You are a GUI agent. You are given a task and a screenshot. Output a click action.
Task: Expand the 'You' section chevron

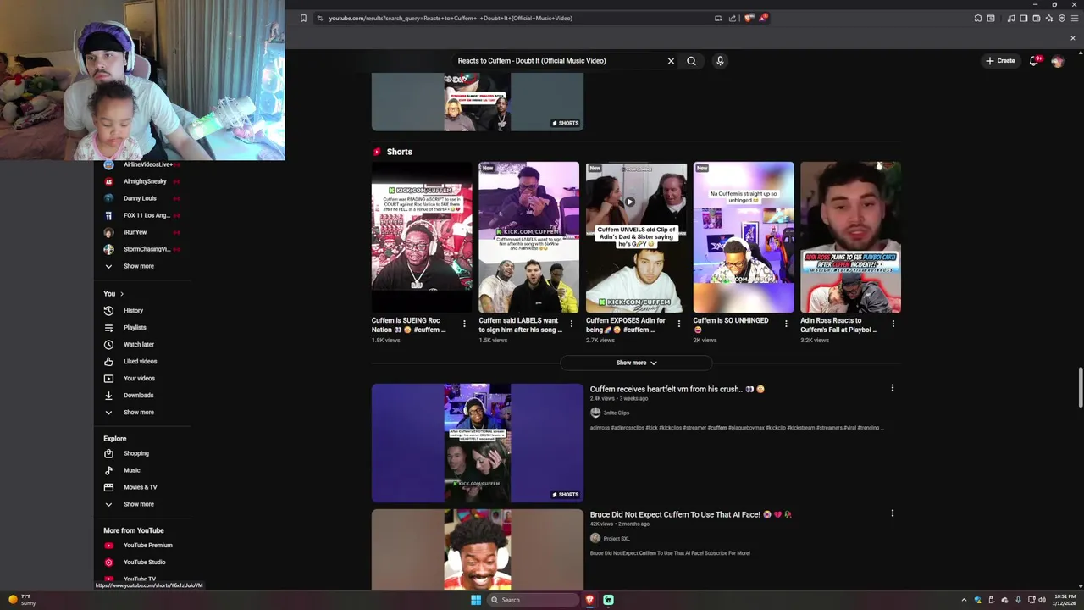click(121, 294)
